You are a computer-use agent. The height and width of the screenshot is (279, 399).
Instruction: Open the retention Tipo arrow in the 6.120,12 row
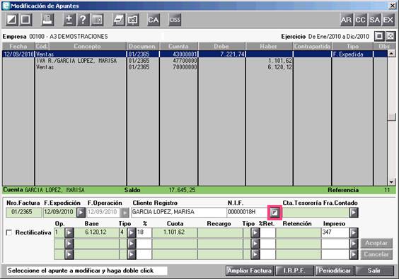(255, 232)
